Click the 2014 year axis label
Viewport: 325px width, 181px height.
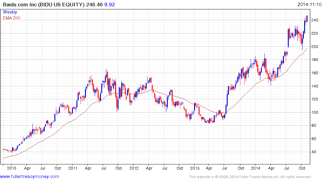tap(255, 168)
